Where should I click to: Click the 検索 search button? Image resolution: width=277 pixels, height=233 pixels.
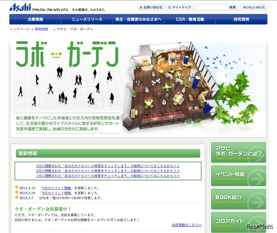click(x=233, y=7)
